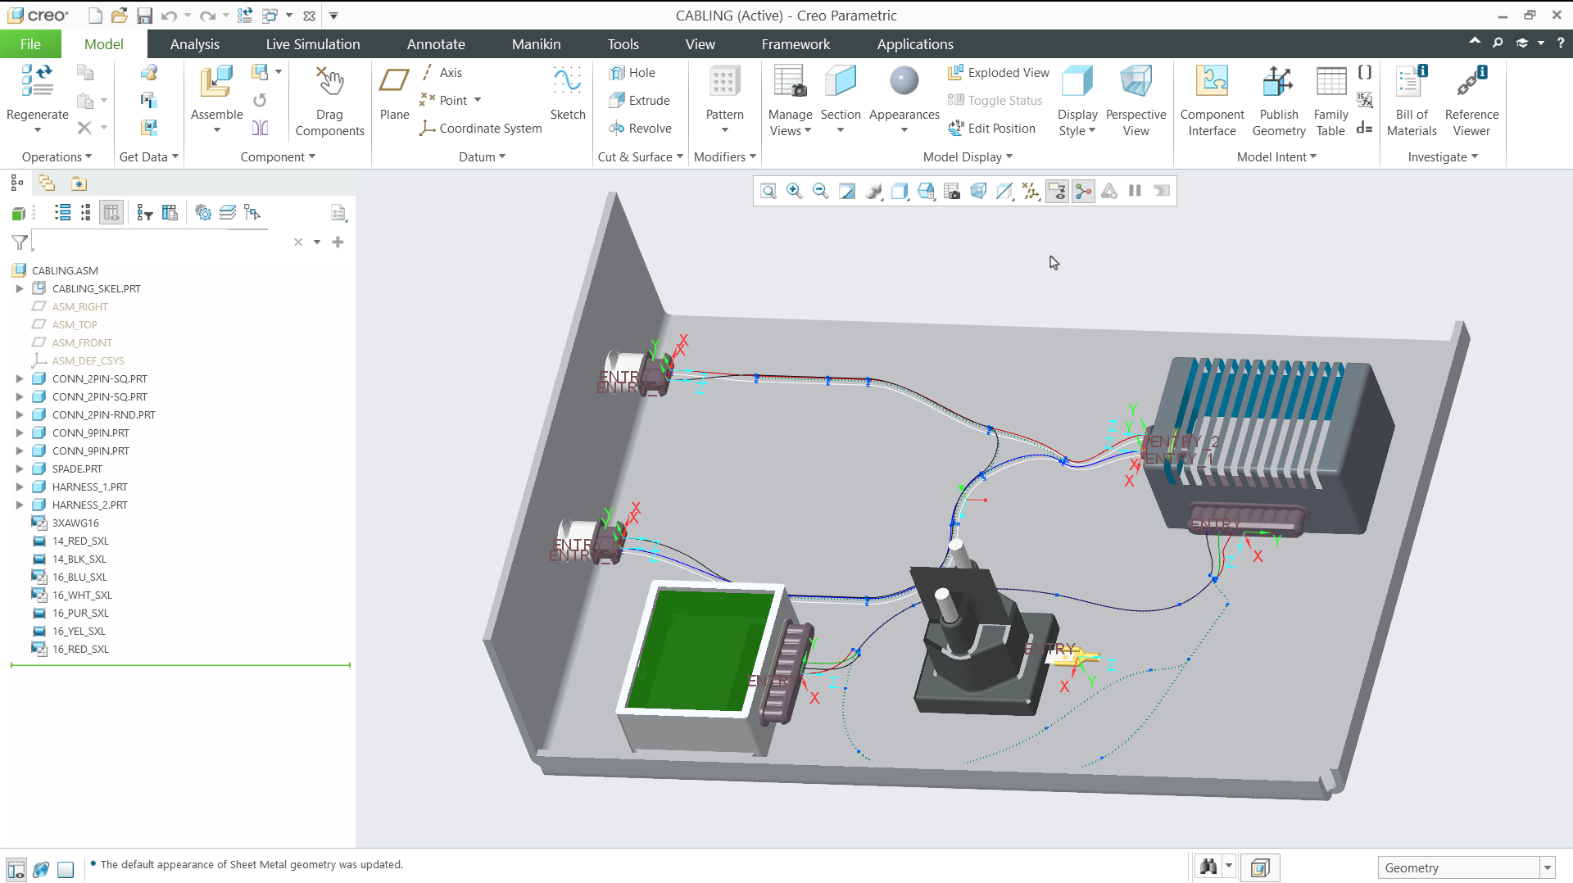Expand all model tree nodes icon
Screen dimensions: 1573x883
[x=62, y=213]
